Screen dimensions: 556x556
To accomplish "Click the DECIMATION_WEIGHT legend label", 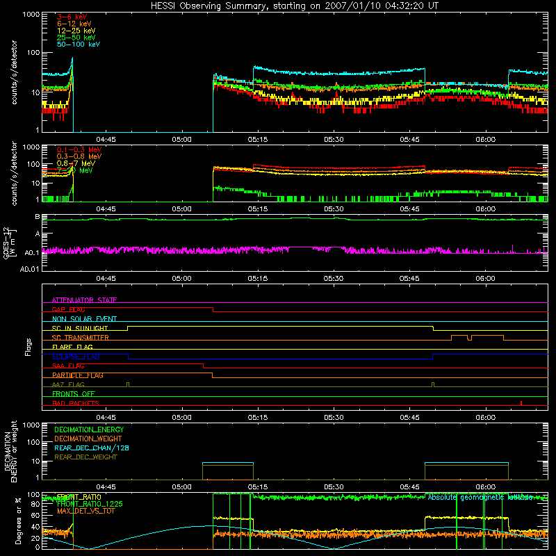I will point(88,439).
